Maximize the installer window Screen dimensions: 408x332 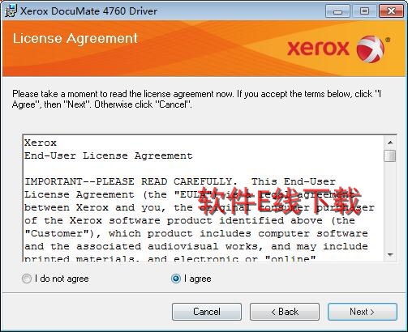point(364,11)
